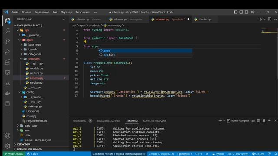The height and width of the screenshot is (156, 278).
Task: Open the Accounts menu icon
Action: [7, 136]
